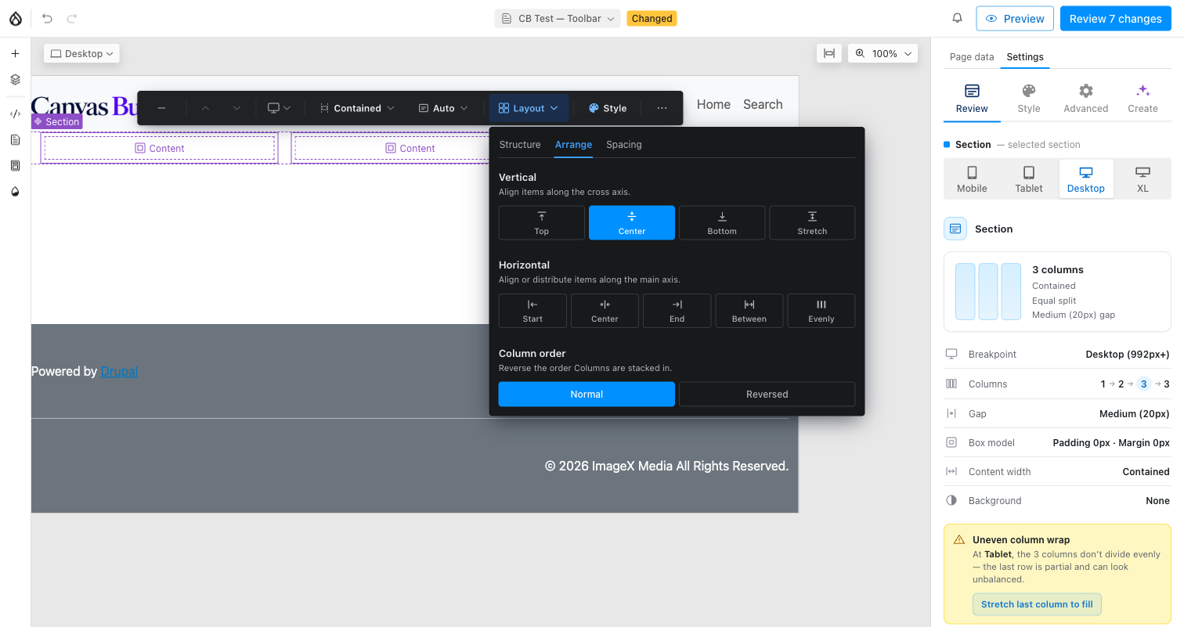Set horizontal alignment to End
Viewport: 1184px width, 627px height.
point(677,311)
